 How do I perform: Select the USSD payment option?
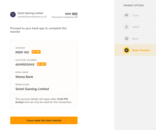[x=135, y=27]
